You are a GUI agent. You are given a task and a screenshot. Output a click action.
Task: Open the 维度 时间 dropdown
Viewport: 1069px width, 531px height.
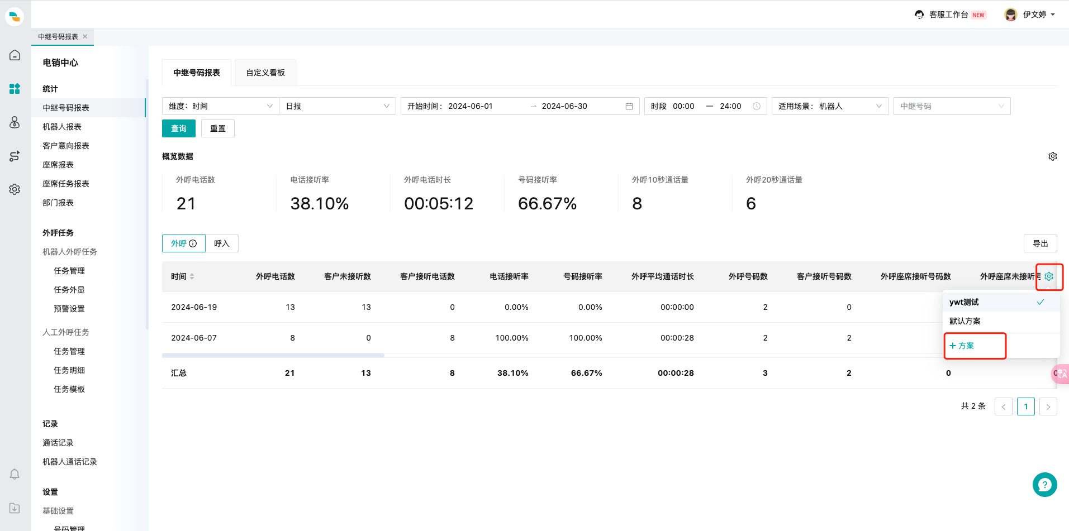221,106
